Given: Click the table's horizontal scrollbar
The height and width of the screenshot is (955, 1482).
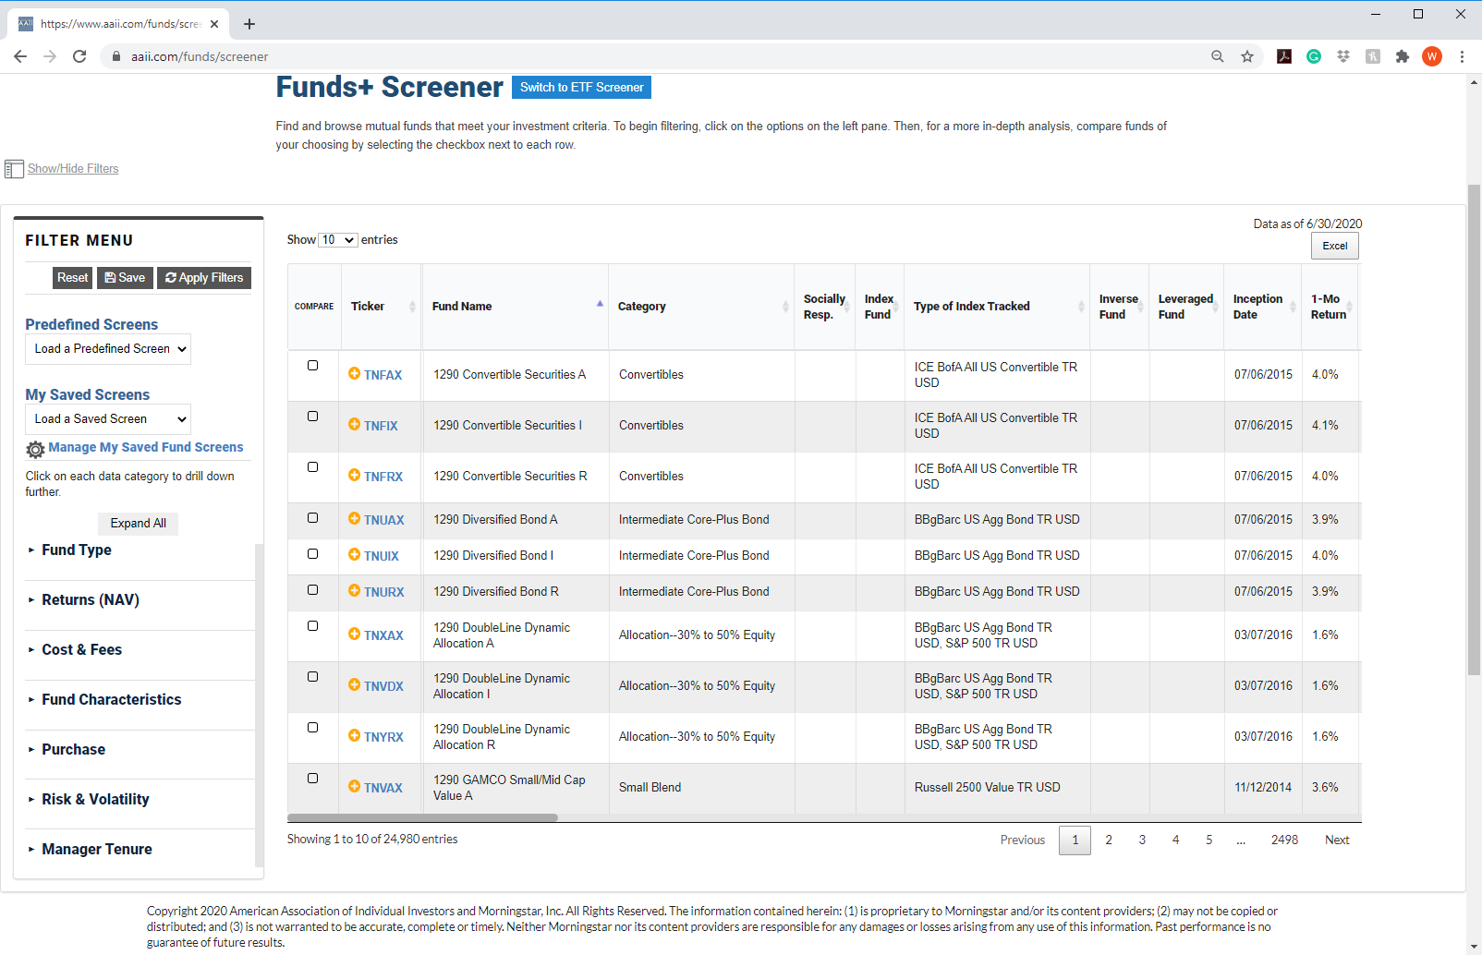Looking at the screenshot, I should (422, 818).
